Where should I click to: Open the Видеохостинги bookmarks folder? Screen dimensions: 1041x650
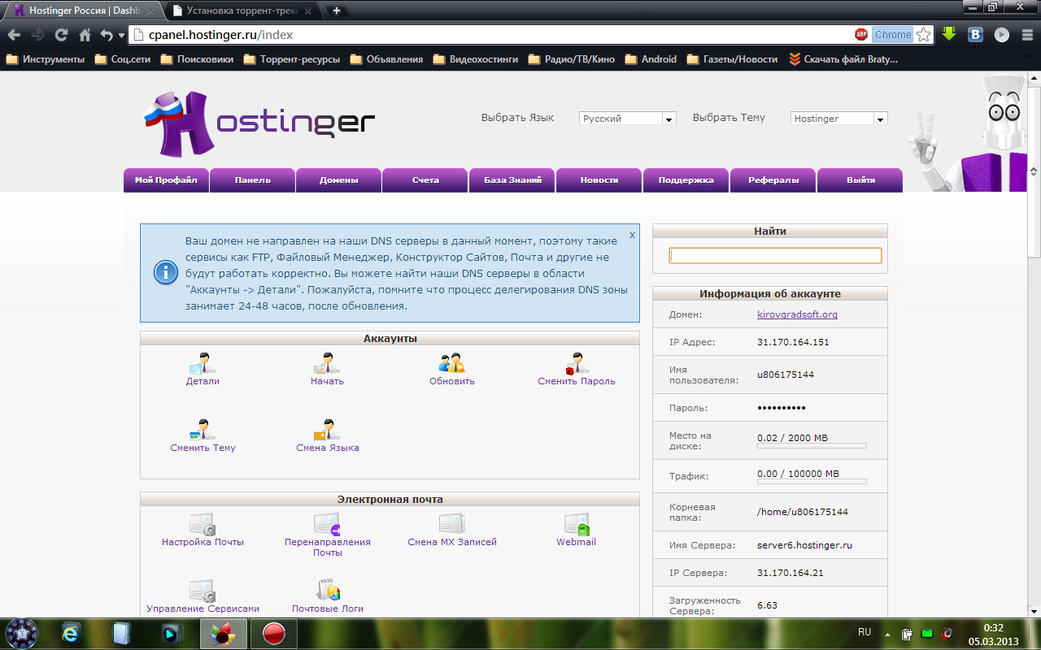coord(476,59)
